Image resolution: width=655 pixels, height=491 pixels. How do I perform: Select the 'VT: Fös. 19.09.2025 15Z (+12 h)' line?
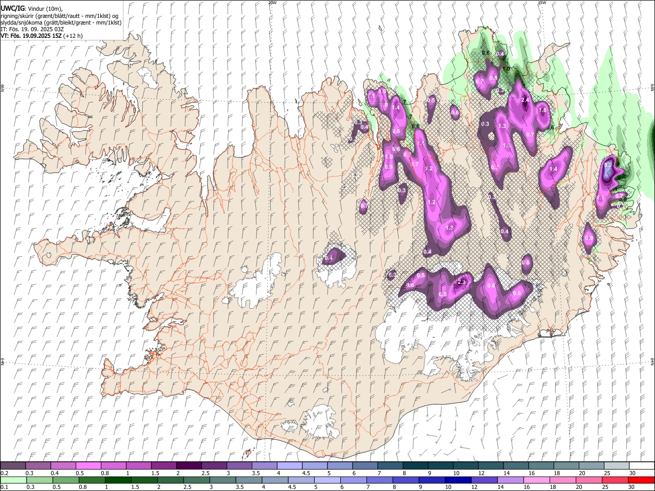(x=42, y=36)
